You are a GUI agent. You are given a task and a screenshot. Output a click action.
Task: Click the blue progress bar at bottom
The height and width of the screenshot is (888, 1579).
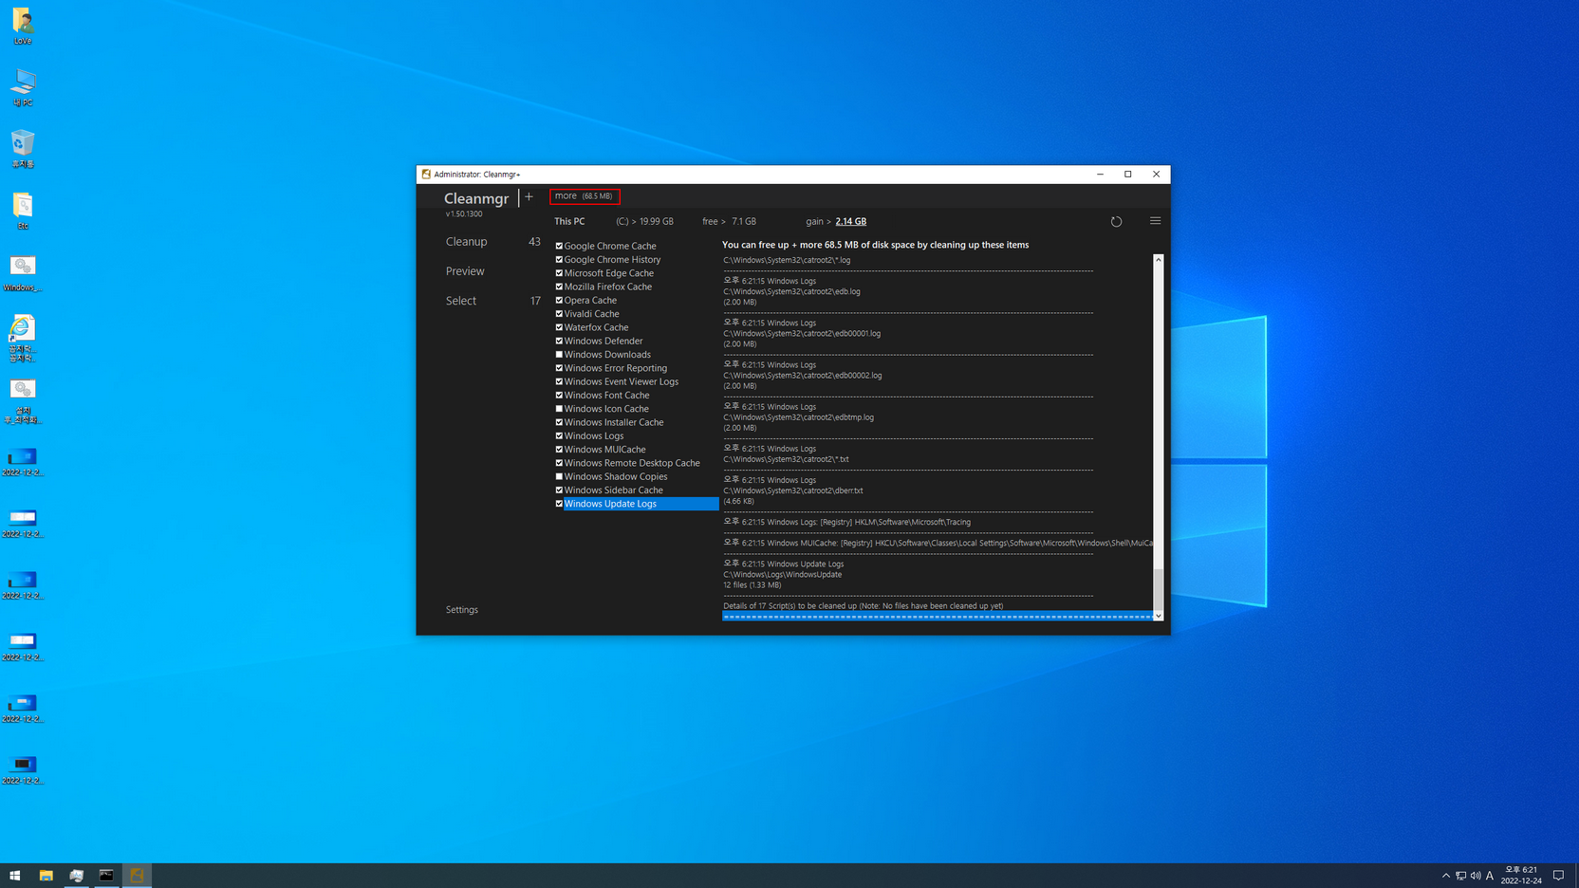click(x=937, y=616)
